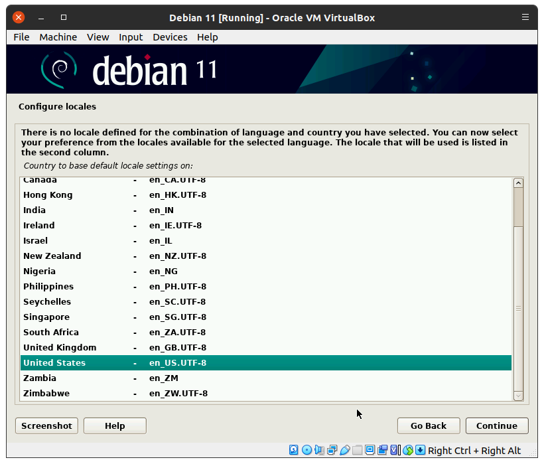Image resolution: width=544 pixels, height=464 pixels.
Task: Click the mouse integration arrow icon
Action: coord(420,451)
